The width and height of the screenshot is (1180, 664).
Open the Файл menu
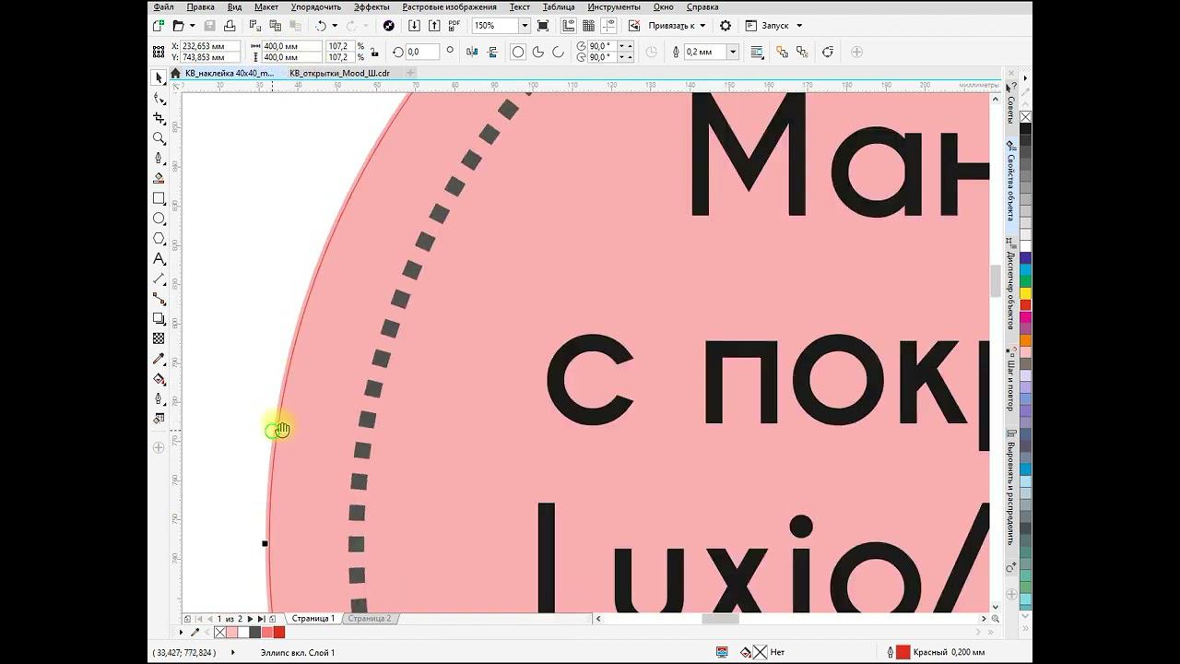[163, 6]
